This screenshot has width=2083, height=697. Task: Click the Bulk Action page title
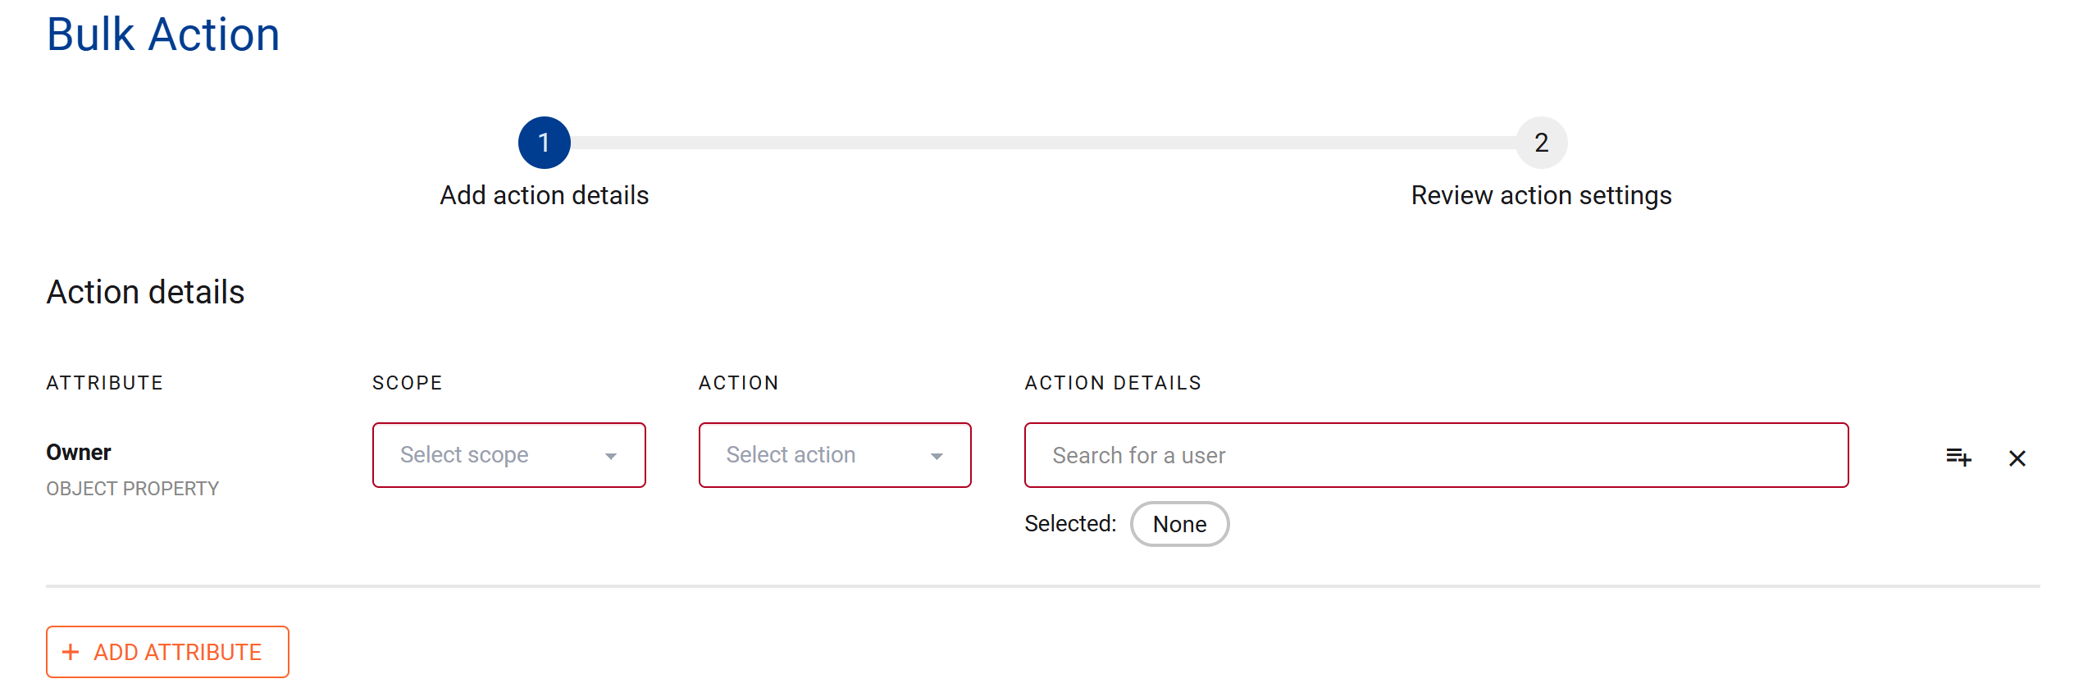(163, 34)
